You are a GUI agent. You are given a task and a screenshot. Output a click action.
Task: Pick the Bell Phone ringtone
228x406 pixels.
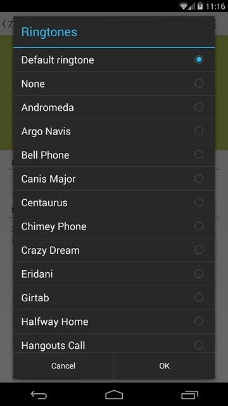coord(114,155)
